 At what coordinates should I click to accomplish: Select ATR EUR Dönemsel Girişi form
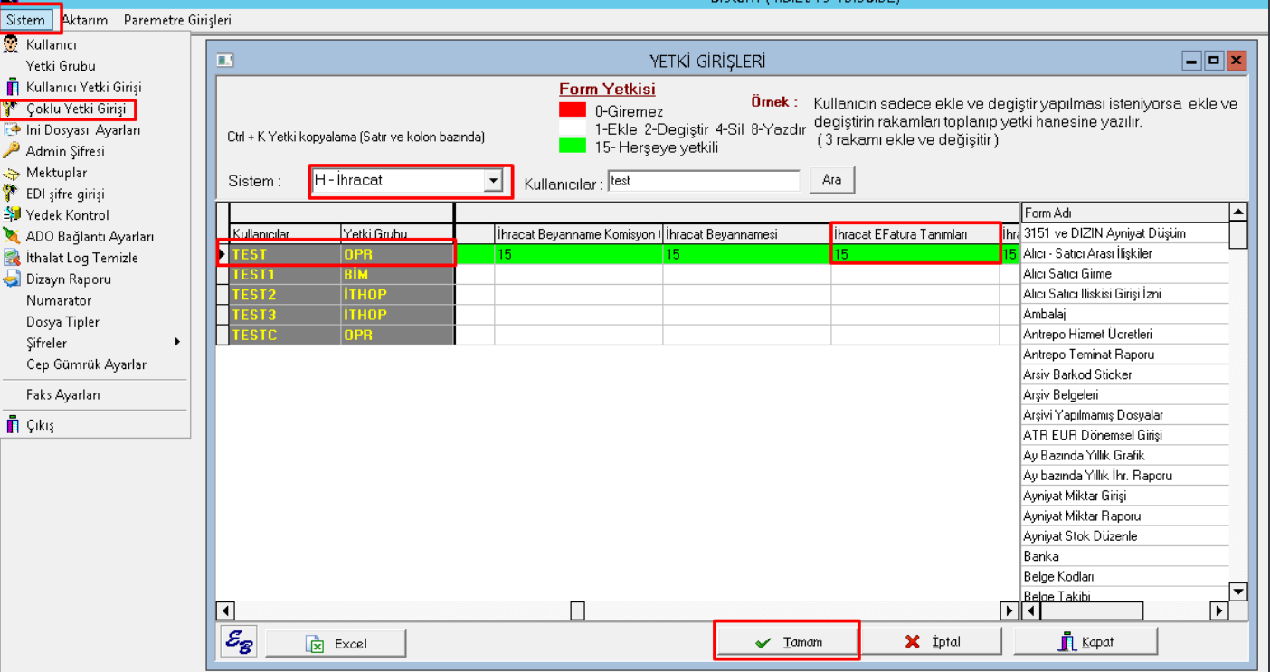[1125, 435]
